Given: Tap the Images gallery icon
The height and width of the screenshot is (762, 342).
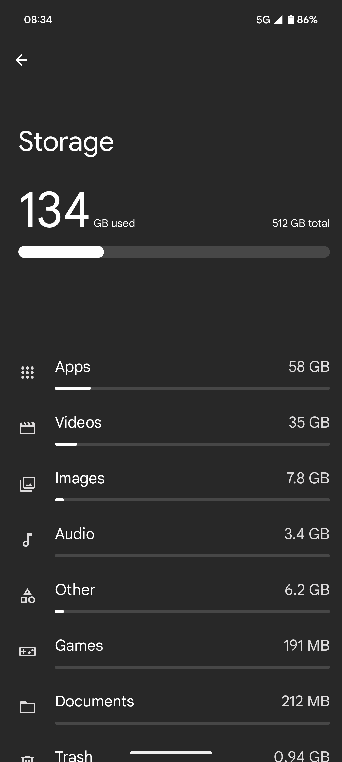Looking at the screenshot, I should click(x=27, y=484).
